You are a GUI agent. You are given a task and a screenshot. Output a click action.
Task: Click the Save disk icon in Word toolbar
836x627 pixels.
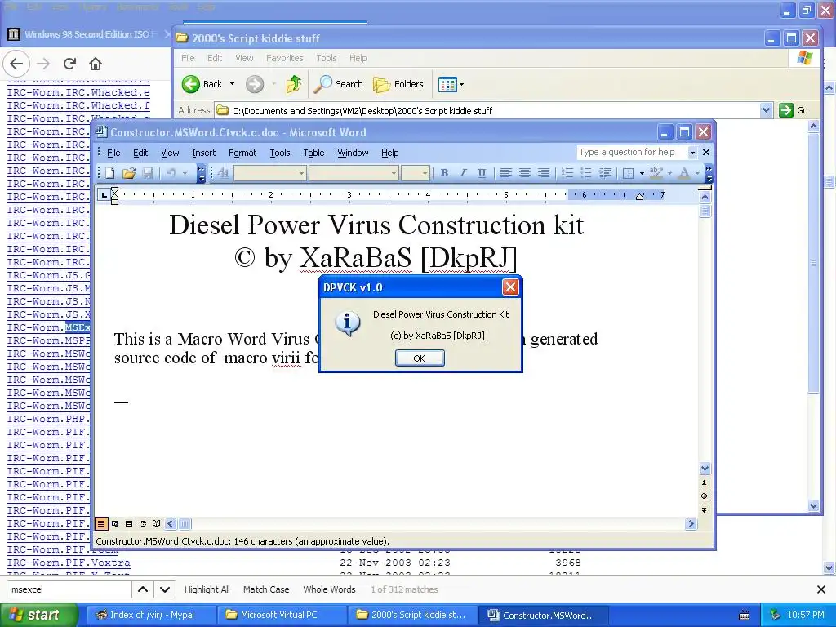coord(148,173)
